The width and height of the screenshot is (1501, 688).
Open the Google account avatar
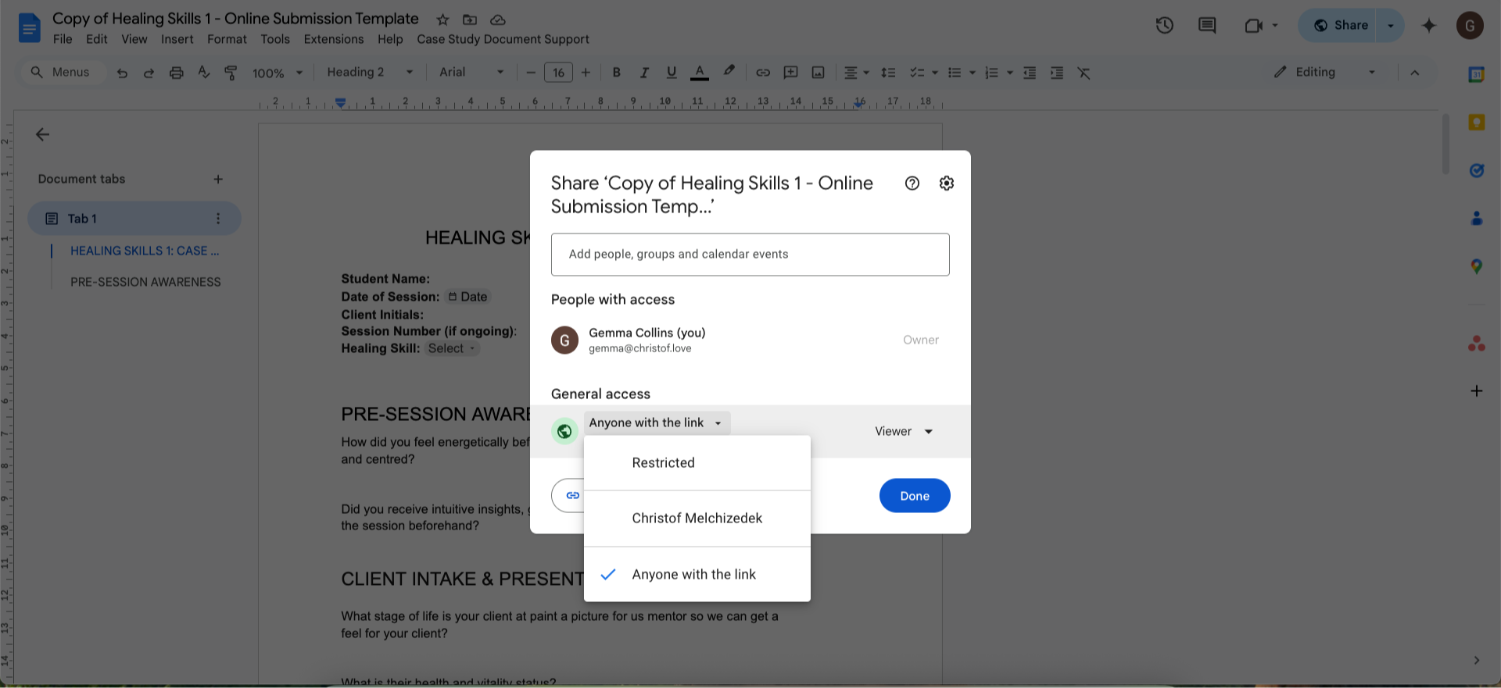(1470, 26)
